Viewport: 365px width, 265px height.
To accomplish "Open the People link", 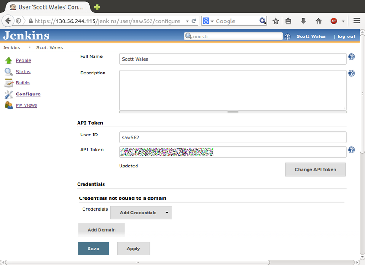I will [x=23, y=61].
